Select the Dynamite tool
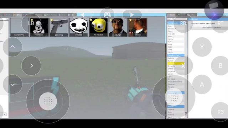The height and width of the screenshot is (128, 228). tap(176, 66)
